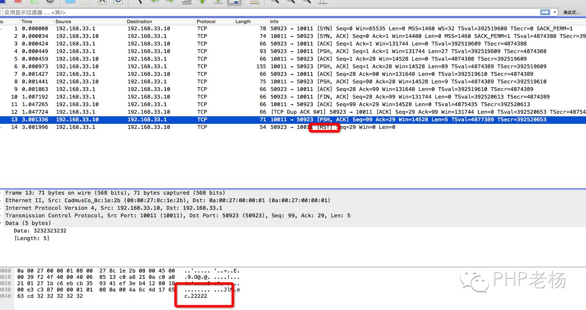
Task: Collapse the Data (5 bytes) section
Action: tap(2, 223)
